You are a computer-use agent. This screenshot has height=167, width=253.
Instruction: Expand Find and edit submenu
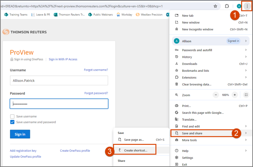[x=211, y=126]
